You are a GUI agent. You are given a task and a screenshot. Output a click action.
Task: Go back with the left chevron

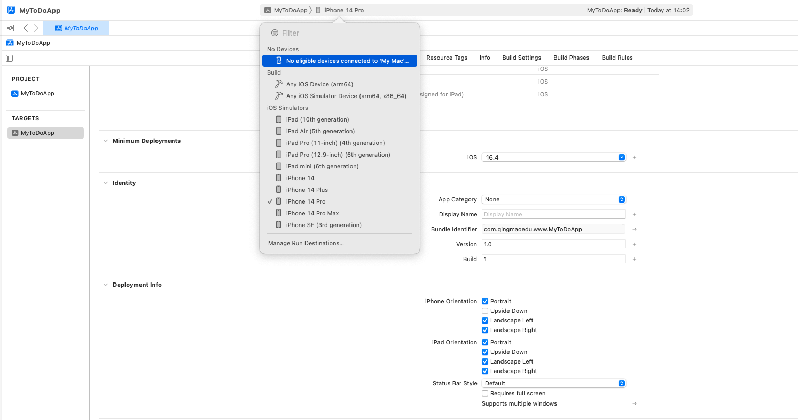coord(26,28)
